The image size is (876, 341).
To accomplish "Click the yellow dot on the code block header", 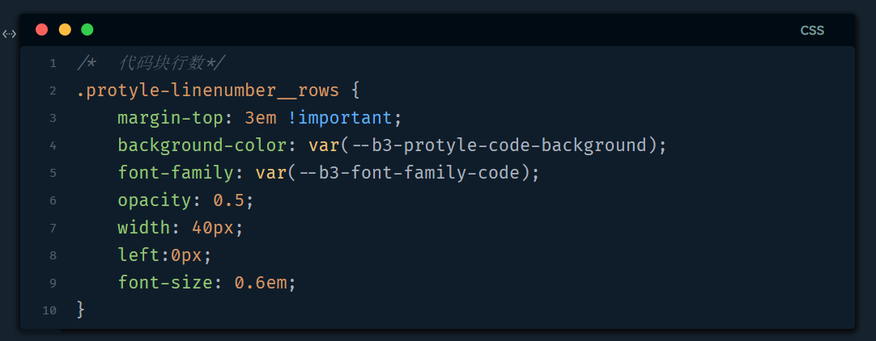I will (x=65, y=30).
